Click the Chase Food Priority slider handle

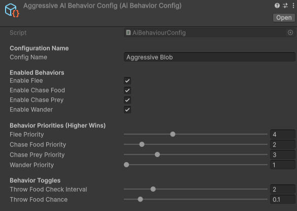click(142, 144)
